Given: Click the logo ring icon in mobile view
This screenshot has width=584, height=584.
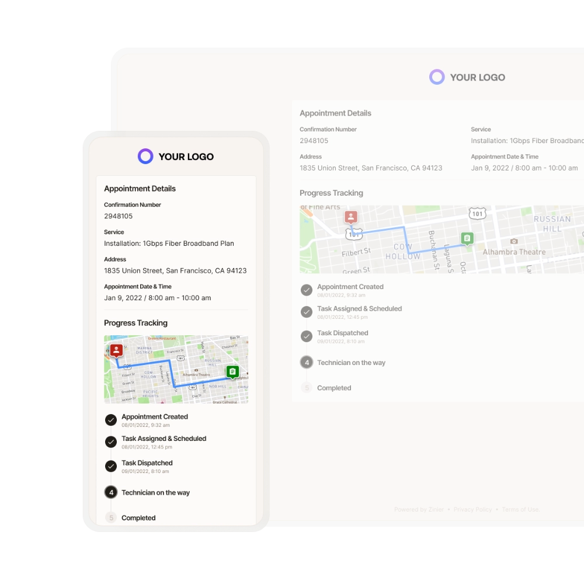Looking at the screenshot, I should pos(145,157).
